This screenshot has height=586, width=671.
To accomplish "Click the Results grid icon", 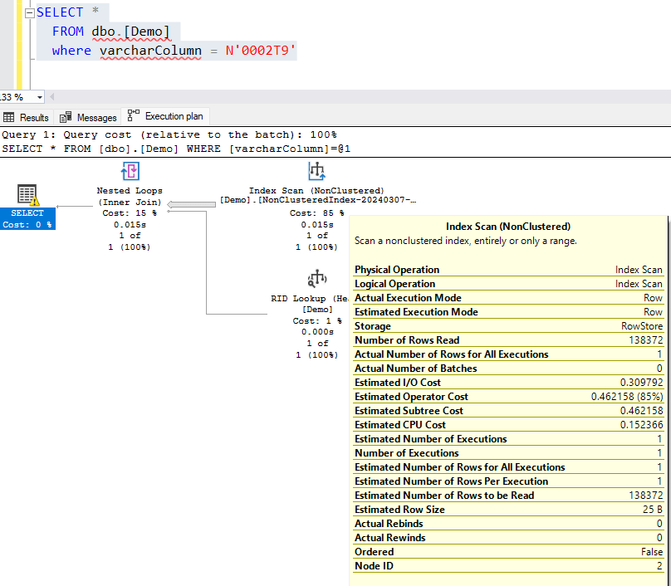I will [9, 117].
